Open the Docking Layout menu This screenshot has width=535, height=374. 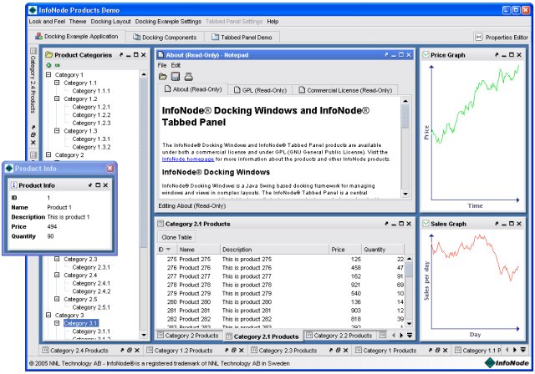(x=110, y=22)
